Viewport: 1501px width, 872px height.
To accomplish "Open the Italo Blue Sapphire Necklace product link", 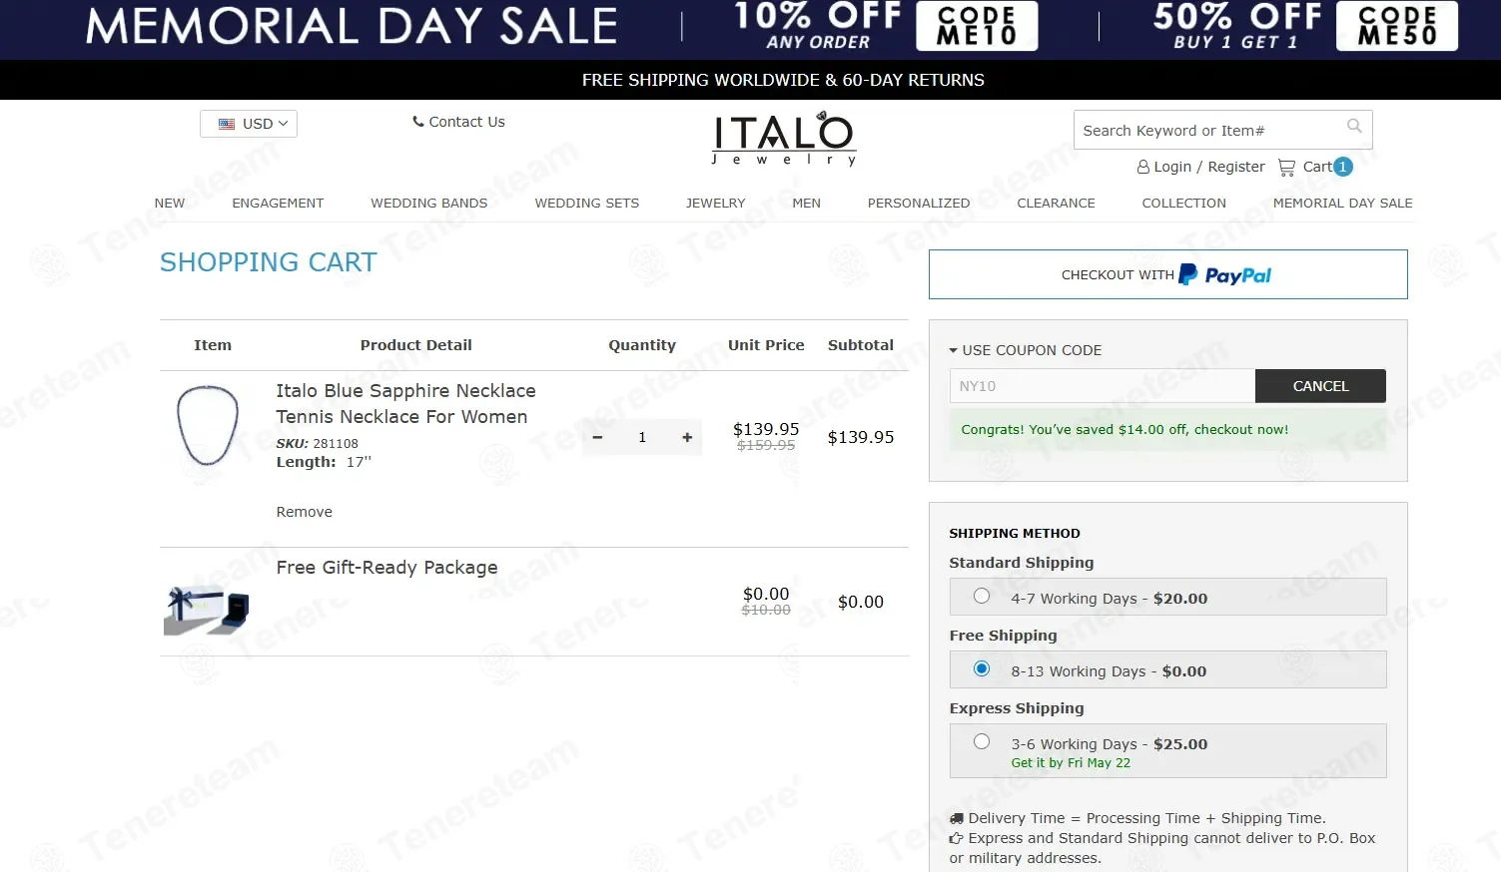I will [x=405, y=403].
